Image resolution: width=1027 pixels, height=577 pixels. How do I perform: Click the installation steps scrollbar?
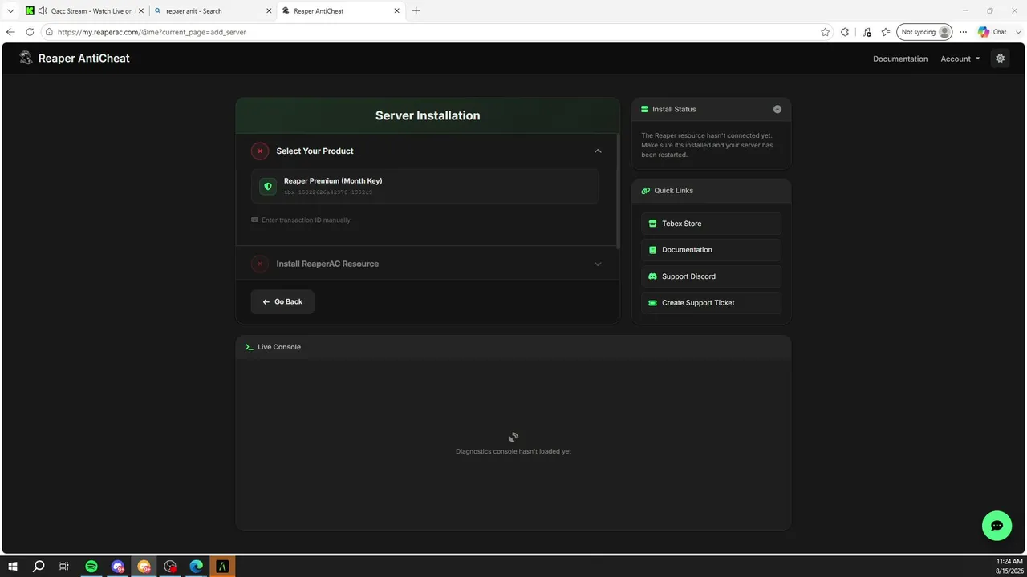tap(617, 191)
